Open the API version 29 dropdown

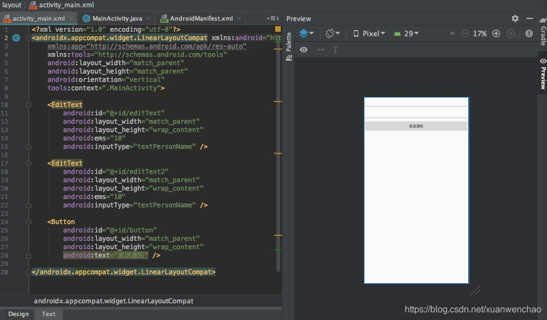(406, 33)
